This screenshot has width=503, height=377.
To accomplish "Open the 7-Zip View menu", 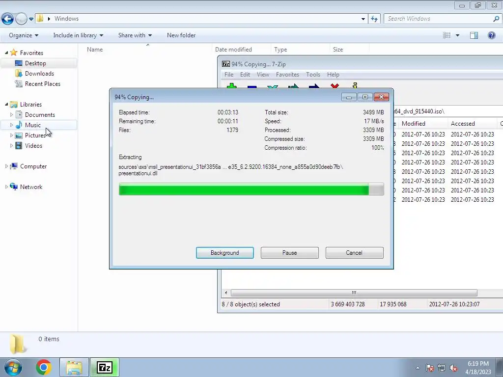I will pyautogui.click(x=263, y=75).
